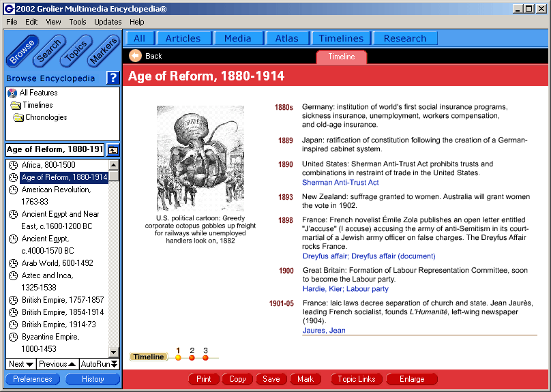Click the Timeline label beside page markers
The image size is (551, 392).
coord(149,357)
